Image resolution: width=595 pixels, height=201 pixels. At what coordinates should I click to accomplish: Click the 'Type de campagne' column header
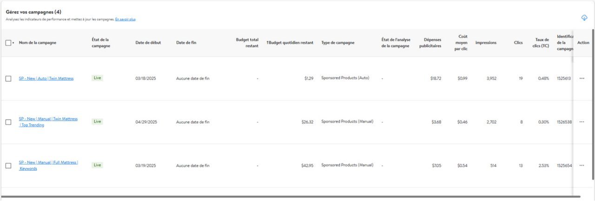[x=337, y=43]
